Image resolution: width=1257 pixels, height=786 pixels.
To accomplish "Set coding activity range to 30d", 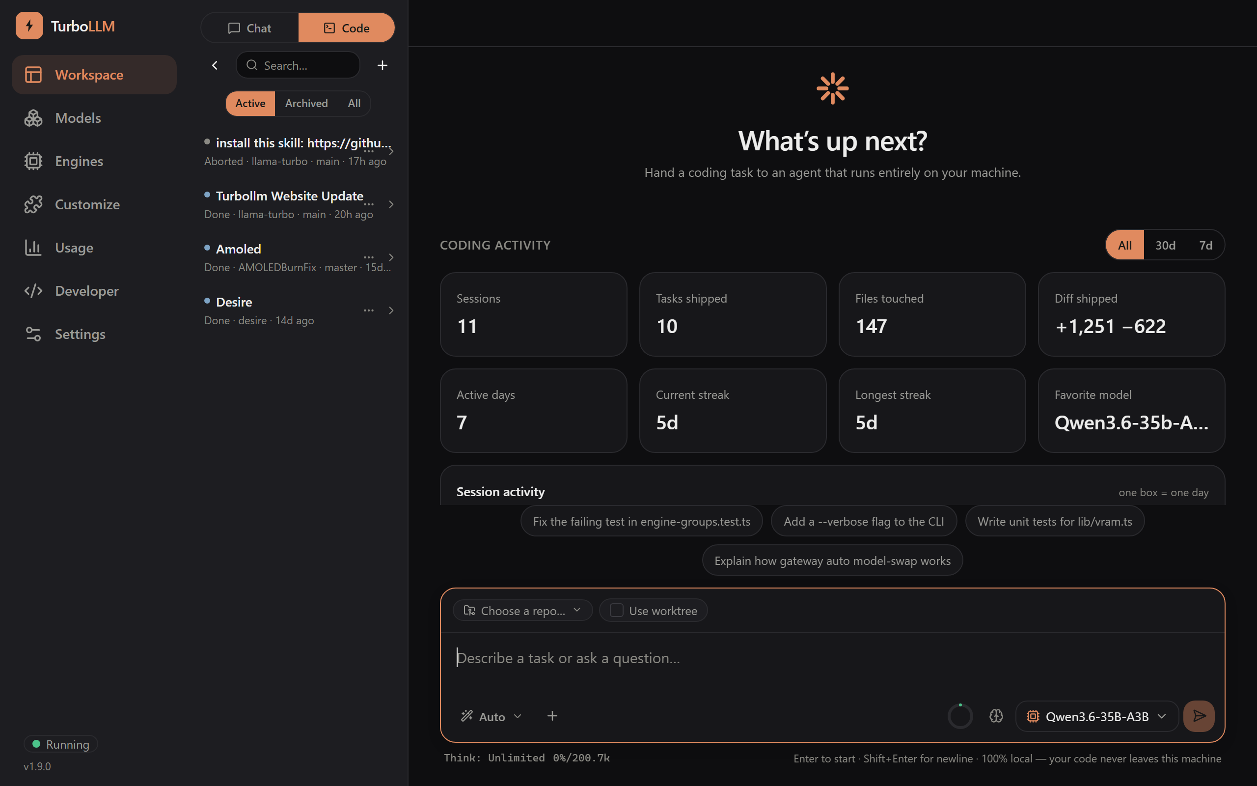I will click(x=1165, y=245).
